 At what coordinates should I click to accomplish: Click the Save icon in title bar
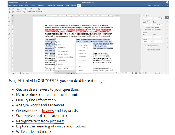(23, 2)
